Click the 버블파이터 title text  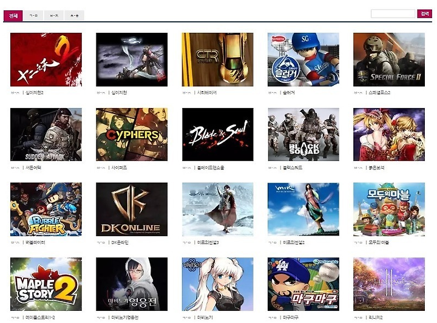click(x=35, y=242)
